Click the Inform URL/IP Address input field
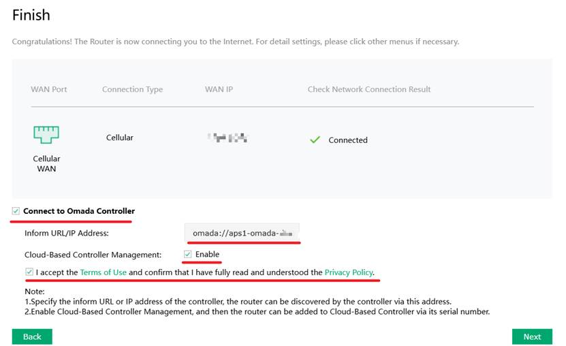Viewport: 566px width, 346px height. tap(242, 233)
